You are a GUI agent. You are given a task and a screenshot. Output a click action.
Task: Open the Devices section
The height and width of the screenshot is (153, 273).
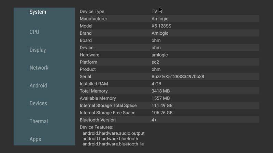(x=38, y=103)
